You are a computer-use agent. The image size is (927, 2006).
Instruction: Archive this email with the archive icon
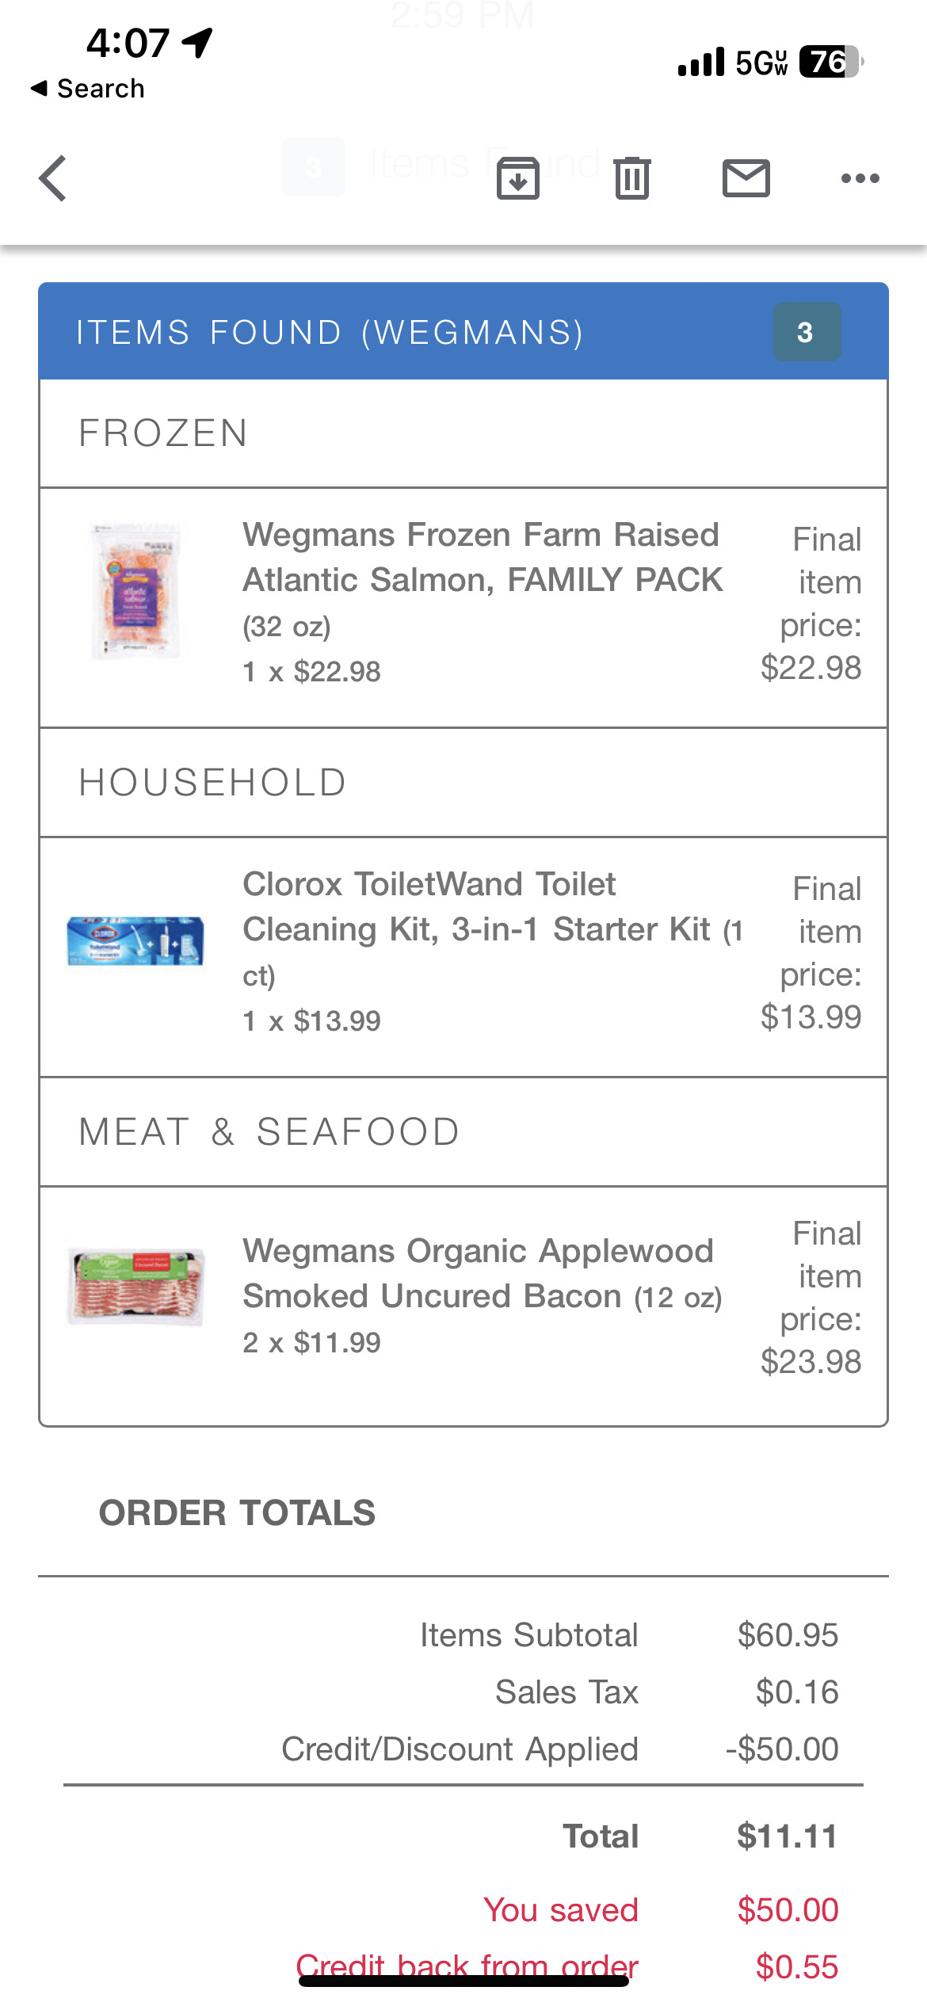[517, 178]
